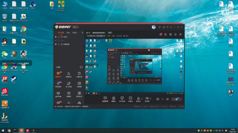This screenshot has height=133, width=238.
Task: Add a 手机投屏 phone casting source
Action: [x=122, y=99]
